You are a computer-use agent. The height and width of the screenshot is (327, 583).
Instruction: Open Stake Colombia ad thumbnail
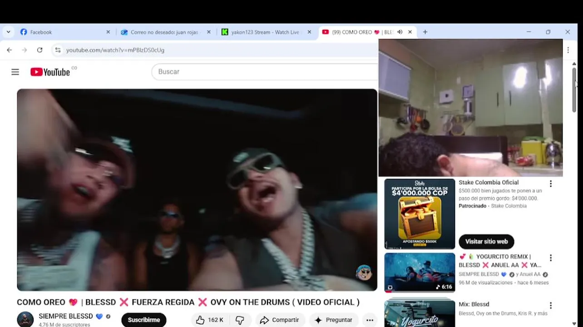tap(420, 214)
